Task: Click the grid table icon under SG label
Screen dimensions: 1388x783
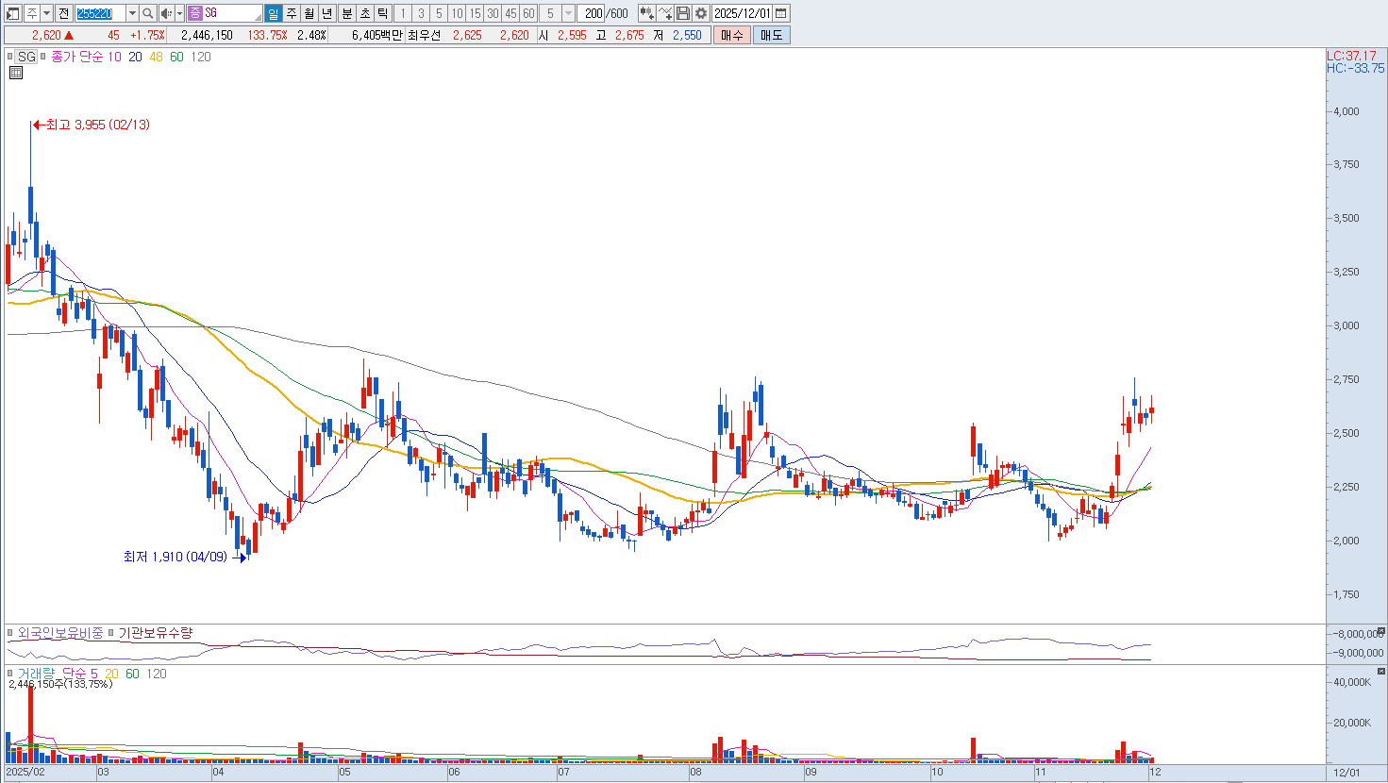Action: coord(16,73)
